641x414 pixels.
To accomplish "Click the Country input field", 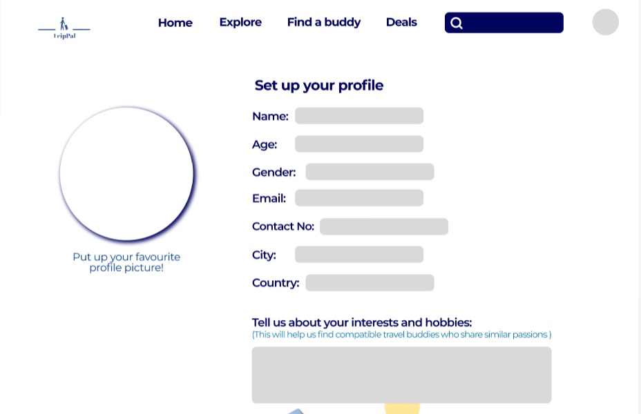I will (x=370, y=282).
